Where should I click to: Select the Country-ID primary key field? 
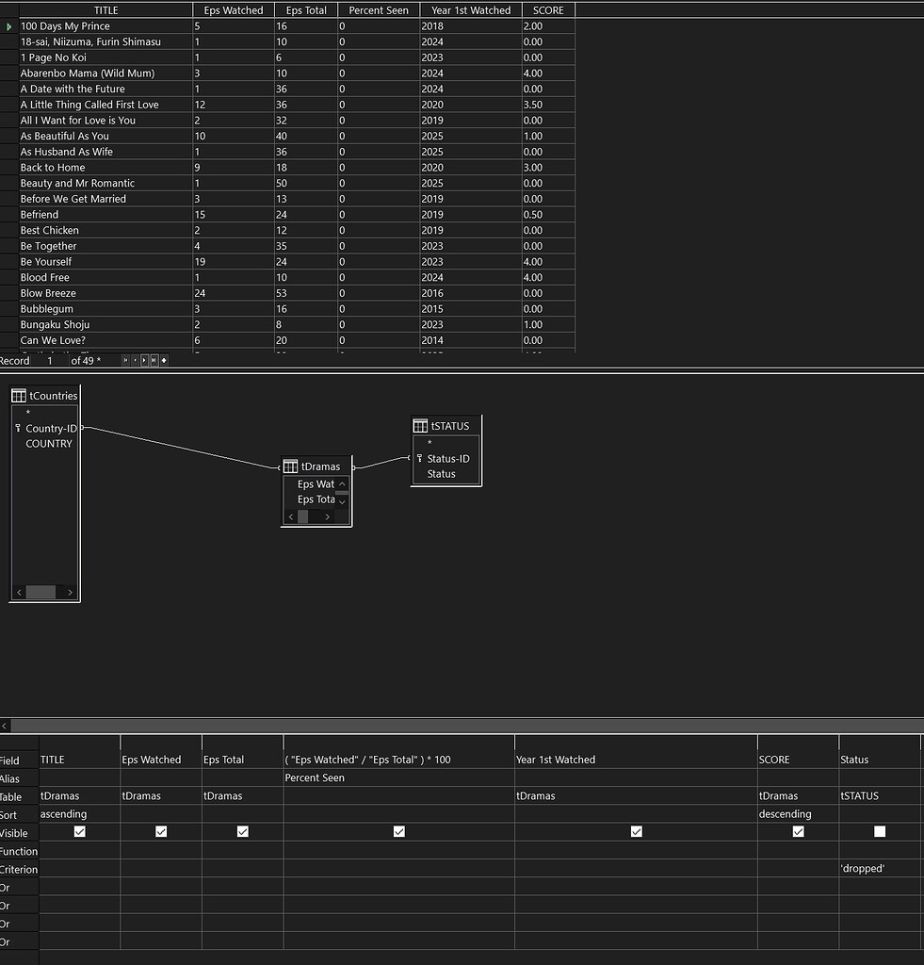(x=51, y=429)
